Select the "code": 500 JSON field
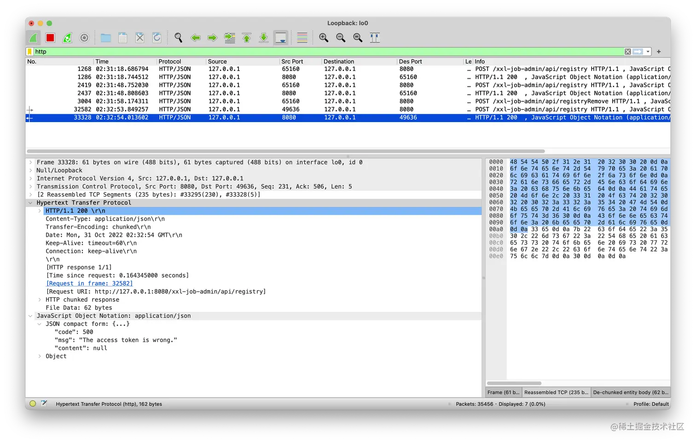The image size is (696, 443). click(x=74, y=332)
